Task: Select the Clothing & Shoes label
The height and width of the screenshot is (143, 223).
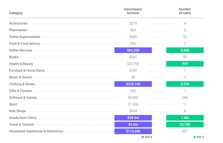Action: pyautogui.click(x=22, y=84)
